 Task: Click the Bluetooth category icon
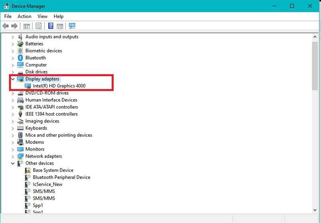[x=20, y=58]
